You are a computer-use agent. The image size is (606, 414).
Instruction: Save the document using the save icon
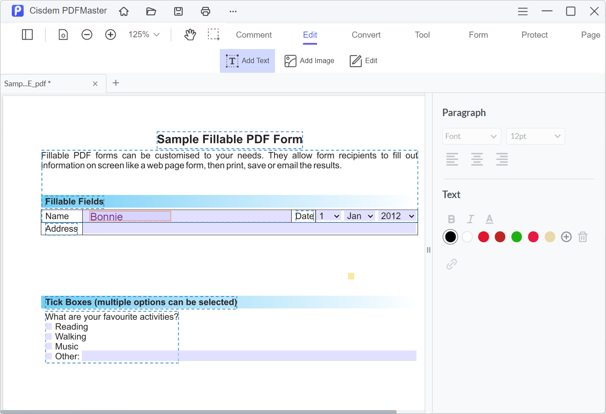tap(178, 11)
